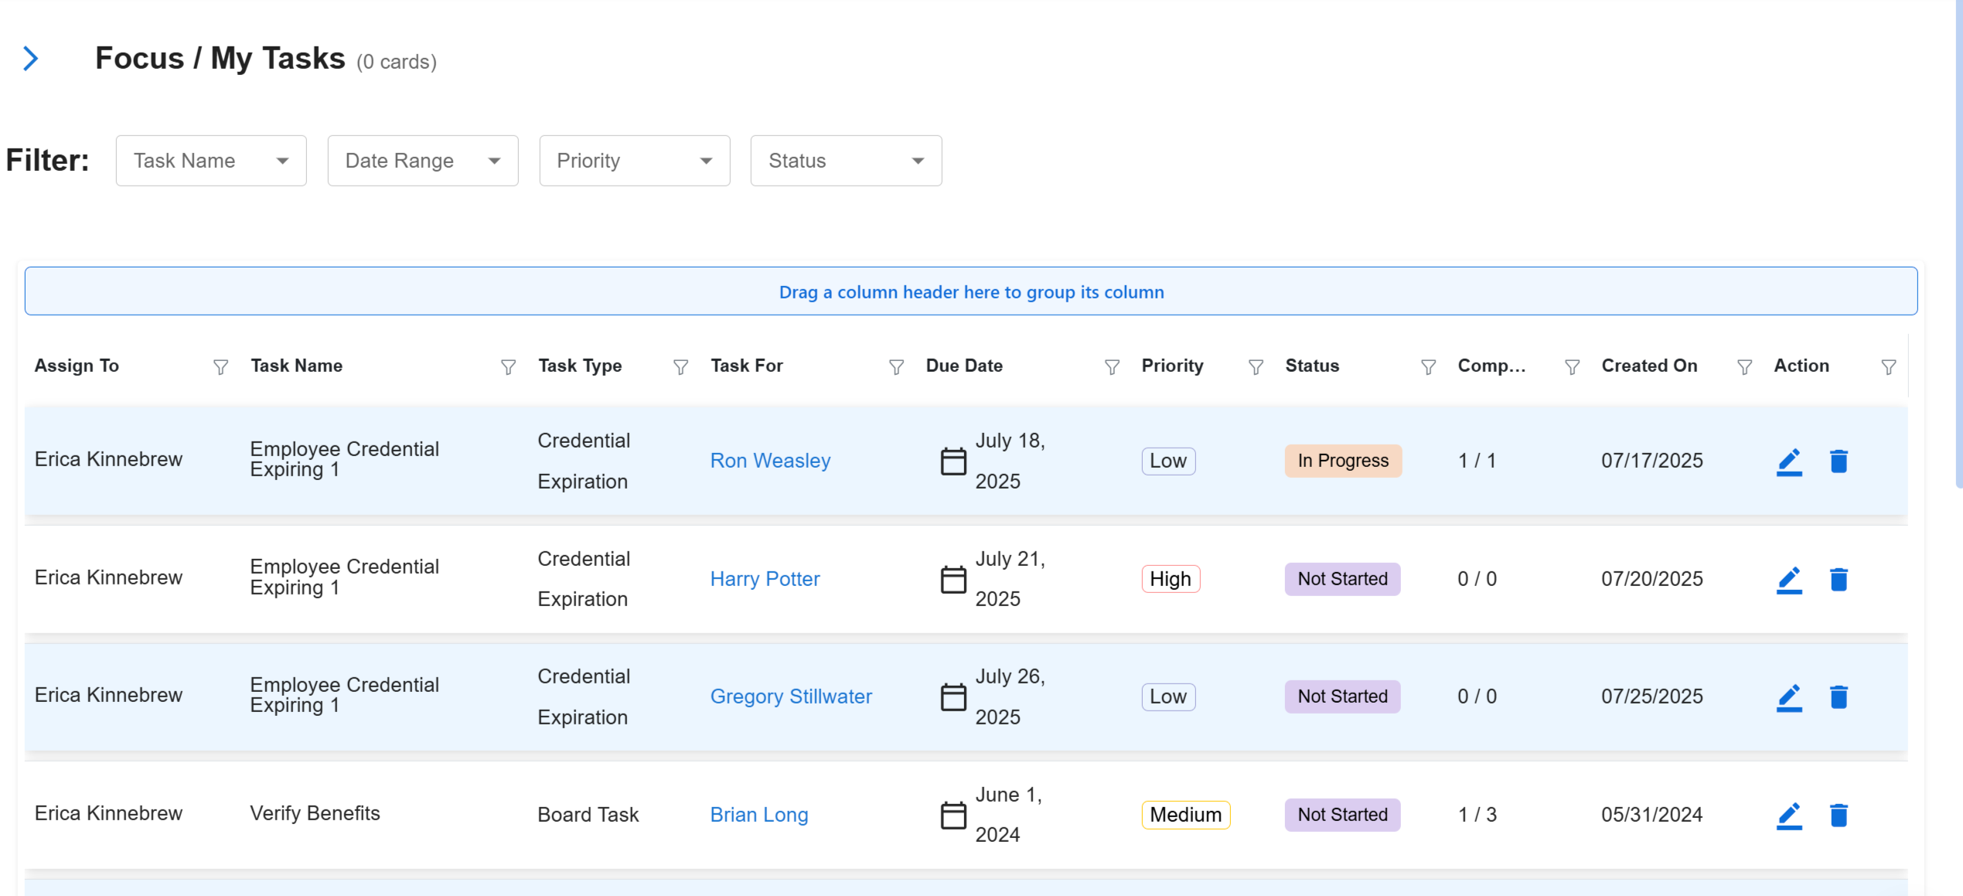Click filter icon on Task Name column
Image resolution: width=1963 pixels, height=896 pixels.
pyautogui.click(x=508, y=367)
